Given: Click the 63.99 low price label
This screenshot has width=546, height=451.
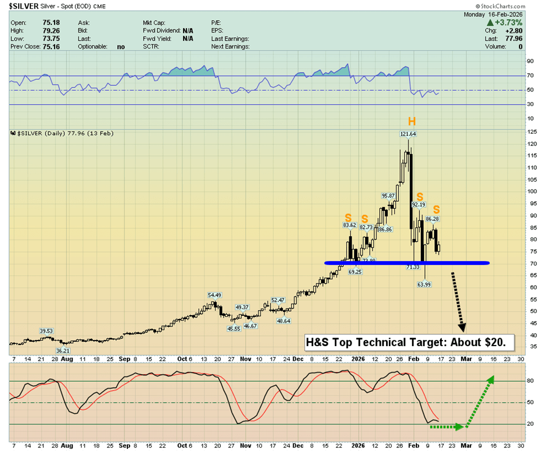Looking at the screenshot, I should (424, 284).
